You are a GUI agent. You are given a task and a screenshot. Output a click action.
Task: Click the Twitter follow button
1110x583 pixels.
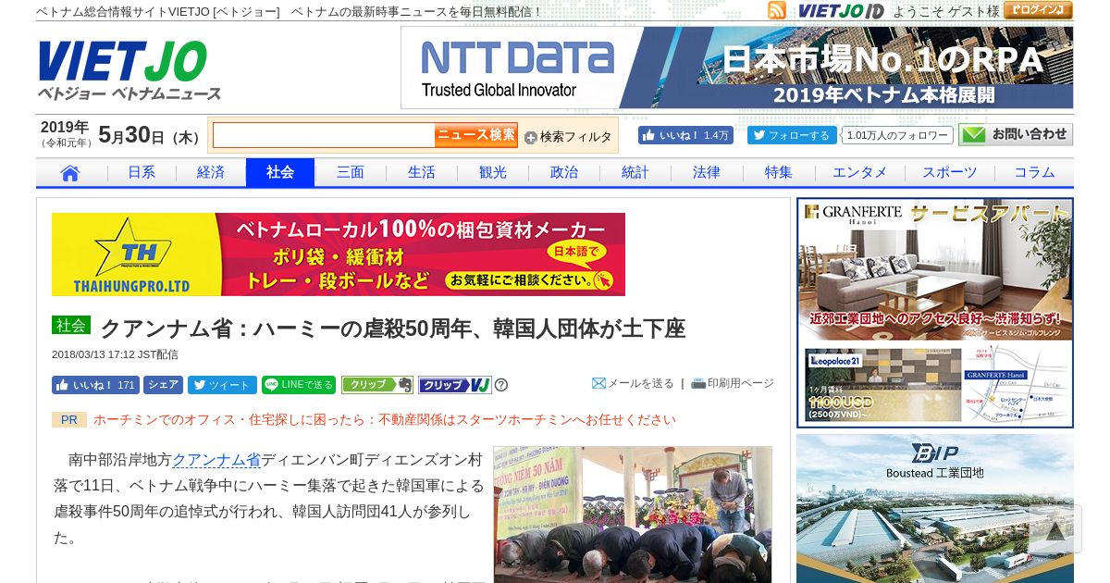[x=792, y=135]
